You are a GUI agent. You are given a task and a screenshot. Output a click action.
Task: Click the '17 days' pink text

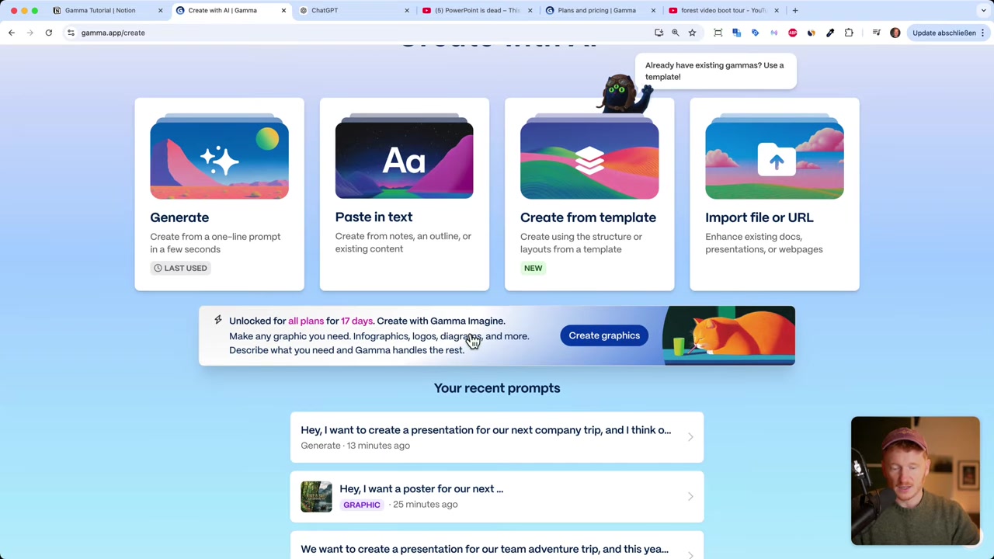coord(356,321)
